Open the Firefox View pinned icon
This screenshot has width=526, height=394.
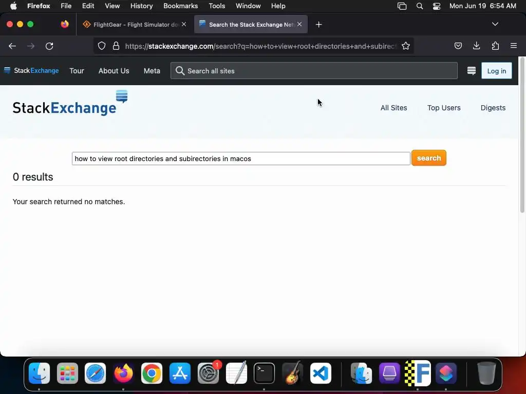point(65,24)
